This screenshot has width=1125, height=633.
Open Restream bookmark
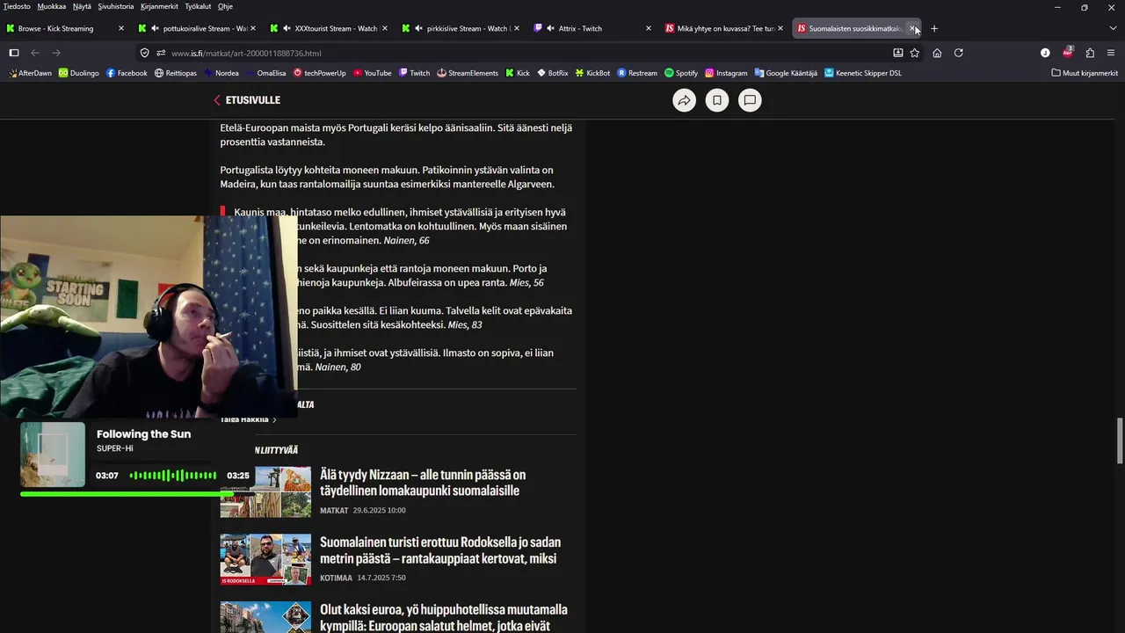click(637, 73)
